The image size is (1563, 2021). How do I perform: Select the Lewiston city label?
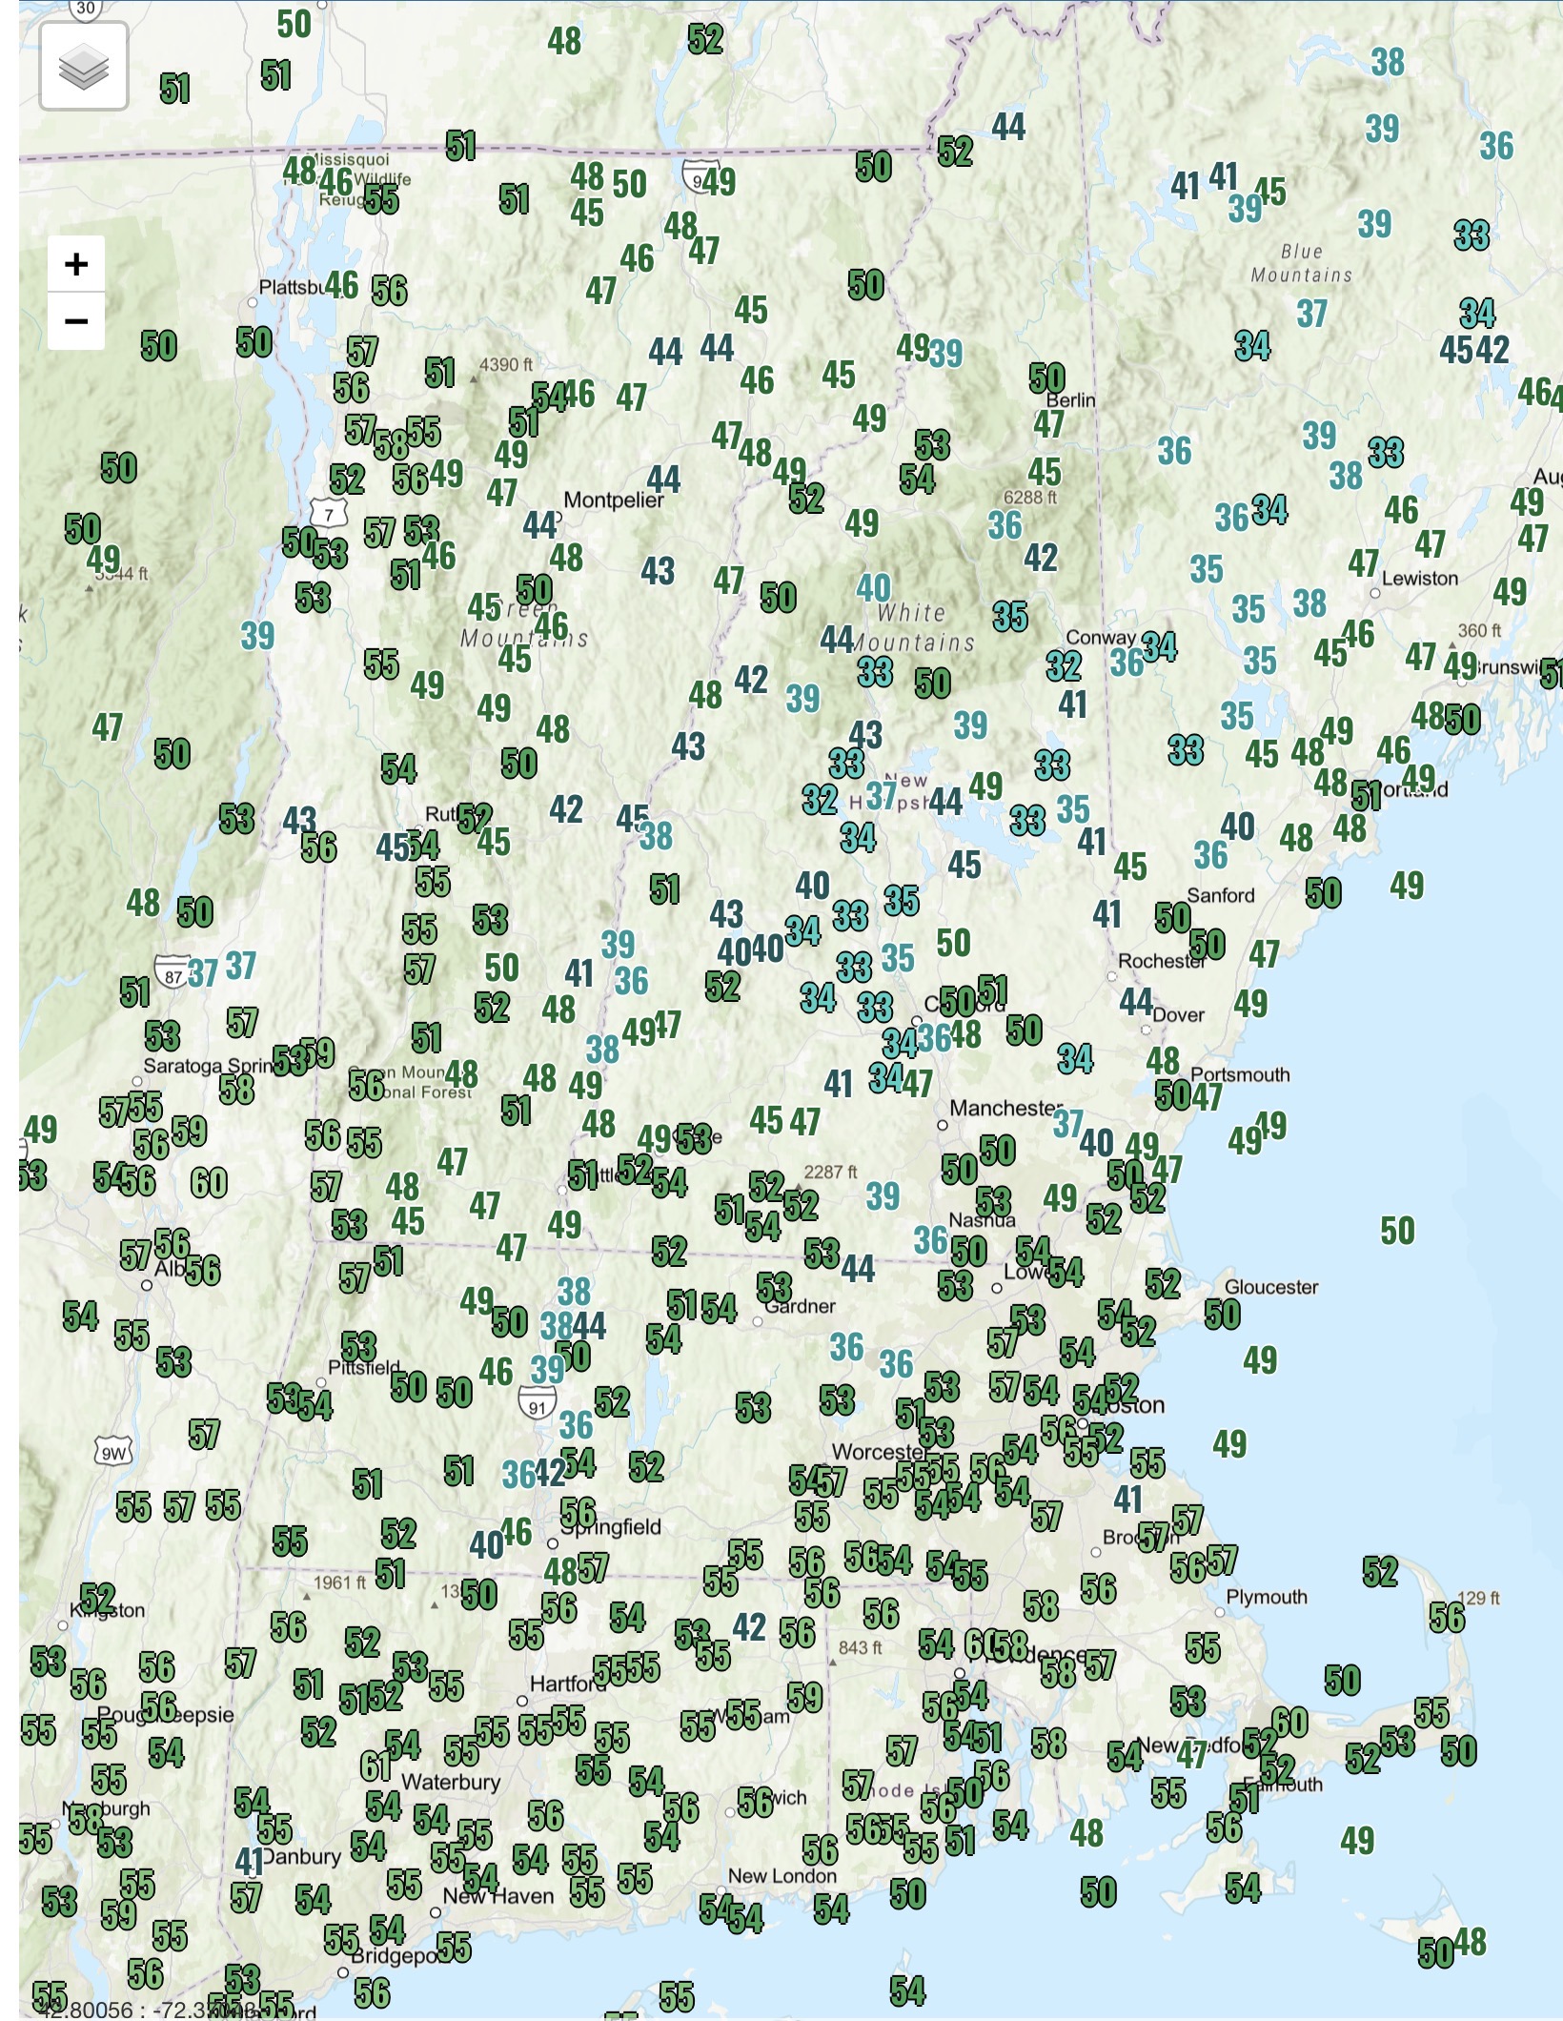(x=1419, y=579)
